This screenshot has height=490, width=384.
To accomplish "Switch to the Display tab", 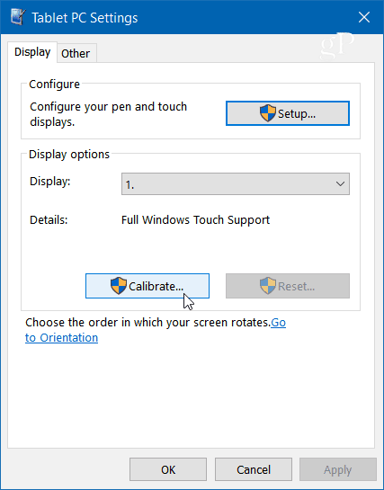I will [x=32, y=52].
